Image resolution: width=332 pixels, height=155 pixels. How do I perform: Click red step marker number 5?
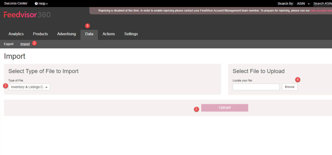(x=197, y=109)
